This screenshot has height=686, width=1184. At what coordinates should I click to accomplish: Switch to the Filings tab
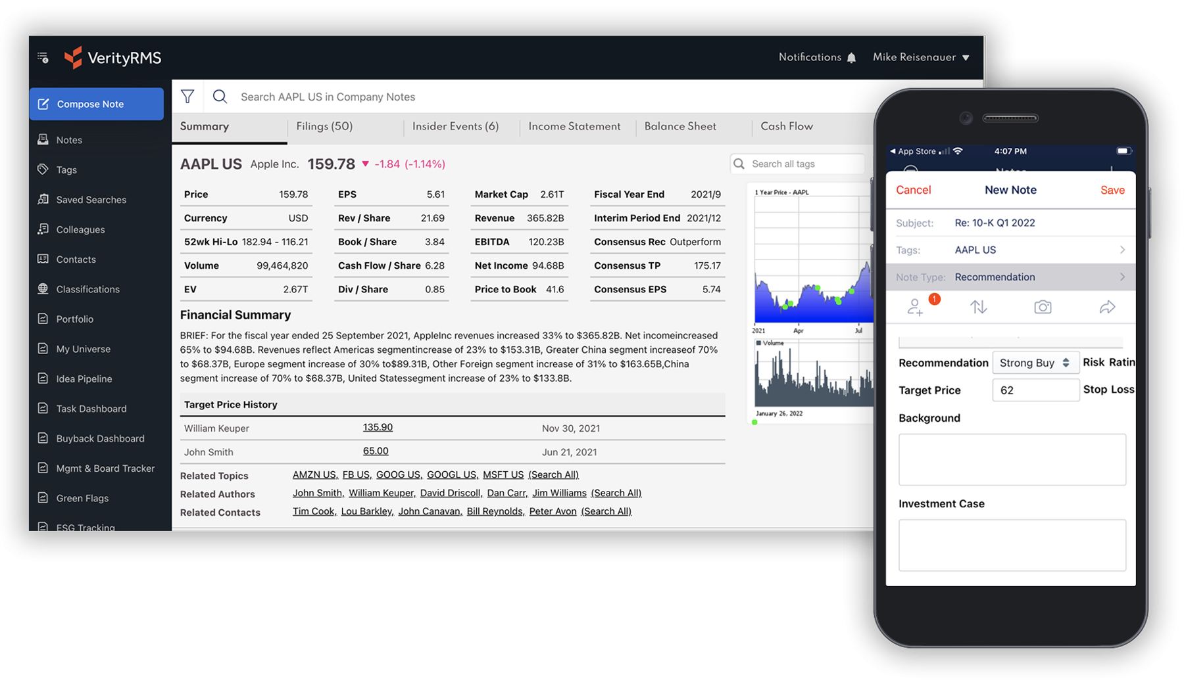pyautogui.click(x=324, y=126)
